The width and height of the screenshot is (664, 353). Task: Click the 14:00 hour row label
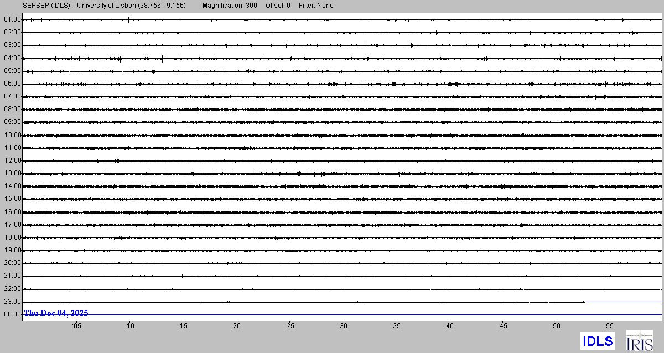pyautogui.click(x=12, y=186)
